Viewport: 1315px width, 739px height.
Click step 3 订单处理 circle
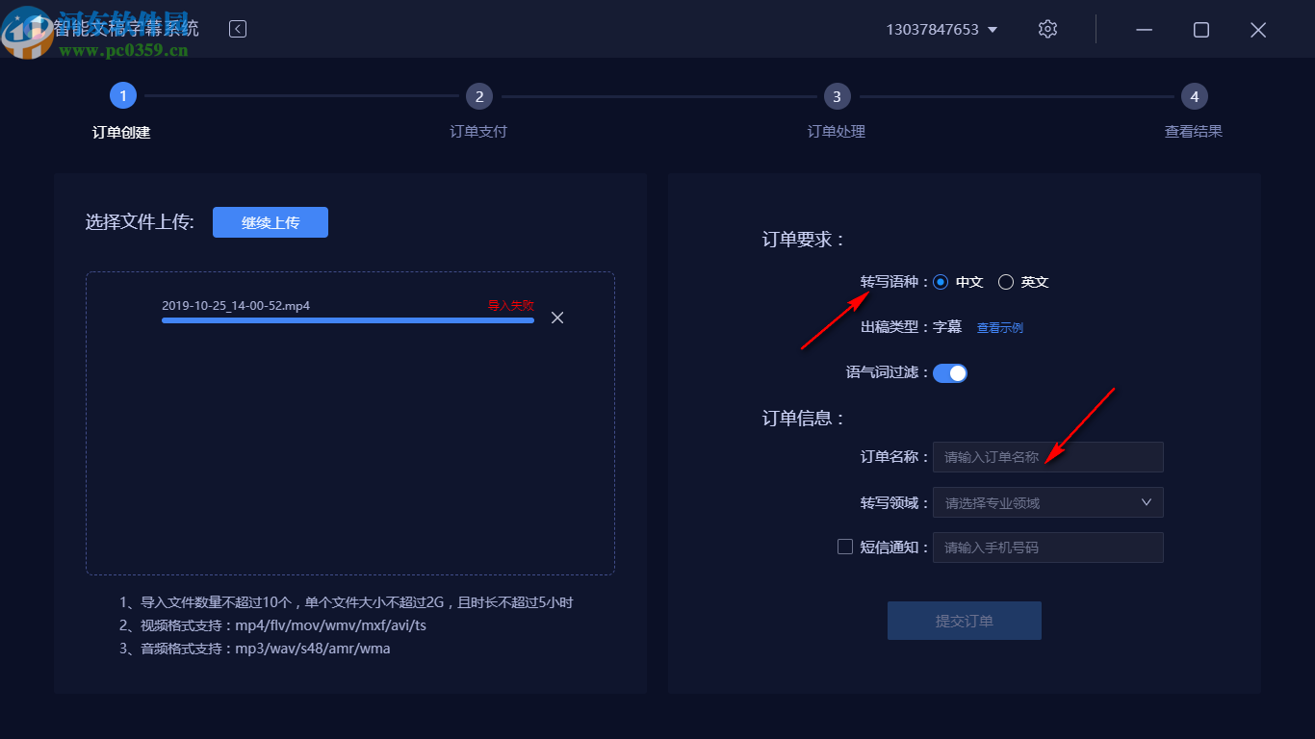837,95
